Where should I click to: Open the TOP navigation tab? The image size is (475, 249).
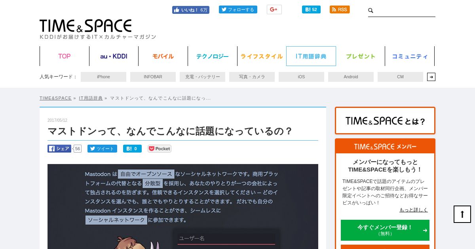pos(65,56)
